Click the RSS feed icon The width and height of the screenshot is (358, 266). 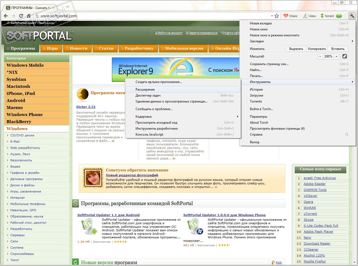(274, 262)
